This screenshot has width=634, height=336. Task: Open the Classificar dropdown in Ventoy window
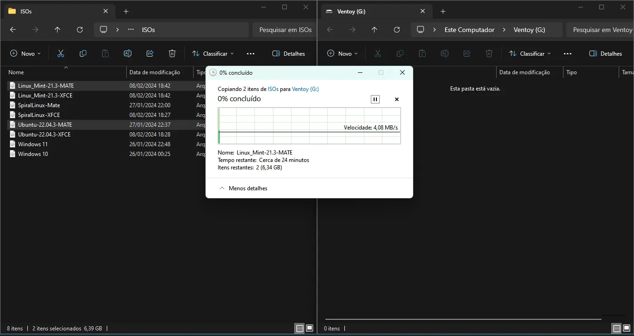tap(530, 53)
